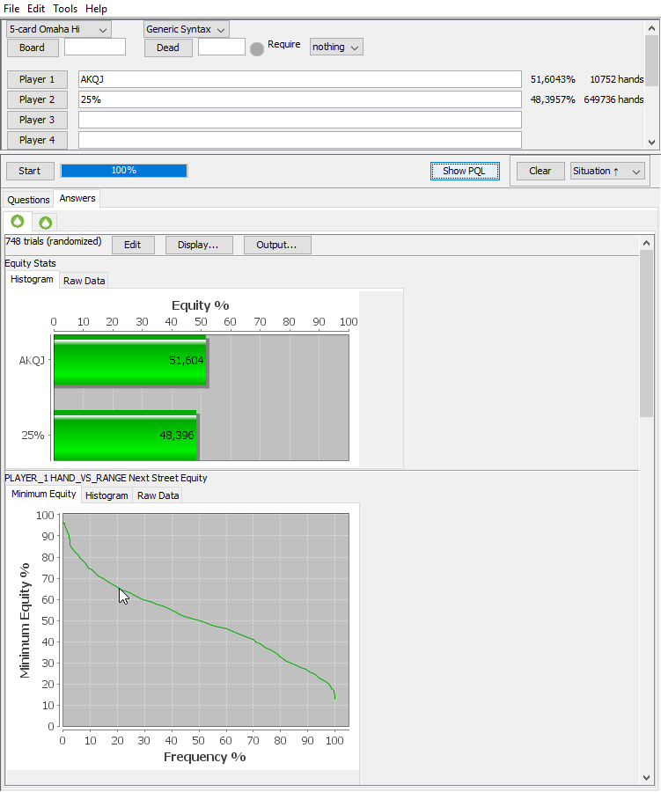Switch to Next Street Equity Histogram tab
Screen dimensions: 661x792
point(106,495)
